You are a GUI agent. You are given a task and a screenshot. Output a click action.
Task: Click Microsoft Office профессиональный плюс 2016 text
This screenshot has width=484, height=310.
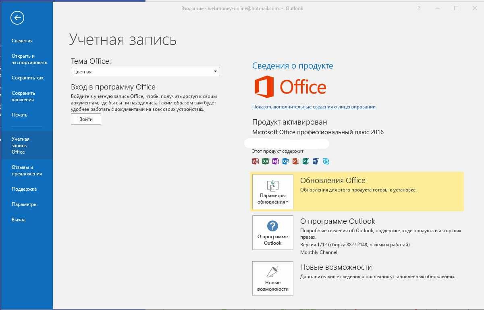coord(318,132)
